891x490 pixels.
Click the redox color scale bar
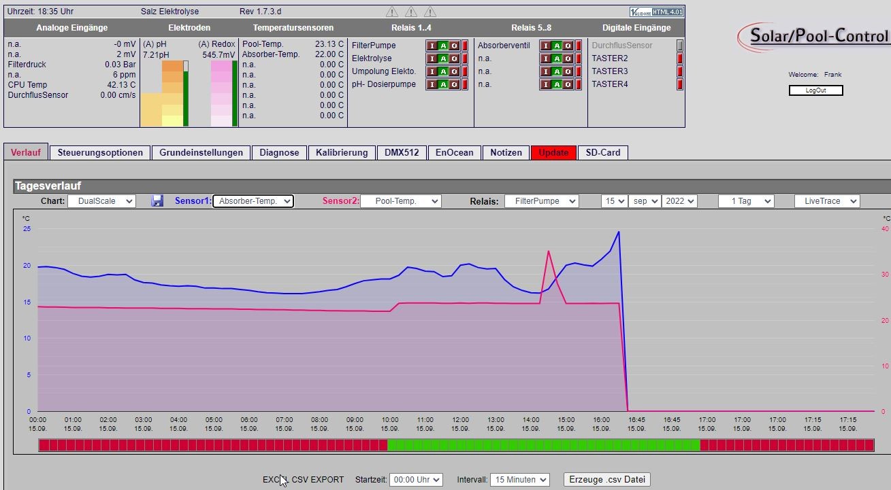[221, 93]
